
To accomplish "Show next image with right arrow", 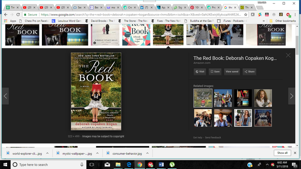I will [x=292, y=96].
